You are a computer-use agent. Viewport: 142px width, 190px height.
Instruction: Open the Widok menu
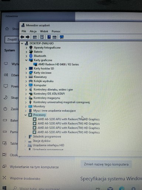click(44, 31)
